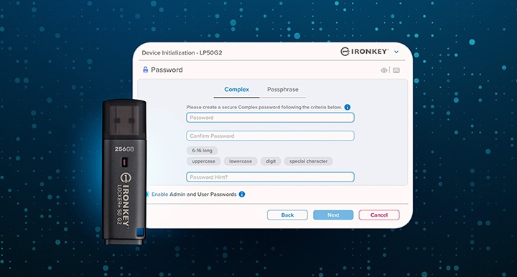Image resolution: width=517 pixels, height=277 pixels.
Task: Click the Cancel button
Action: pos(379,215)
